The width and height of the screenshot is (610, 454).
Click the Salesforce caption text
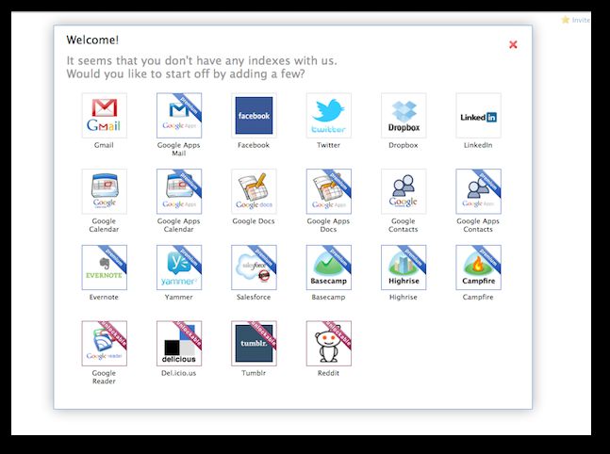pyautogui.click(x=254, y=297)
